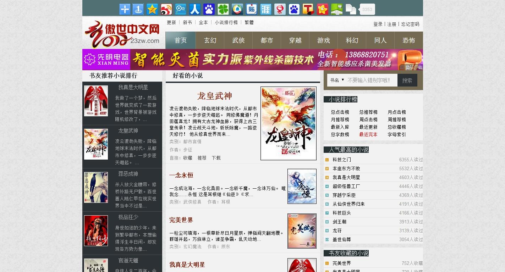Open 科技之门 in popular novels list
The image size is (505, 272).
click(x=342, y=160)
